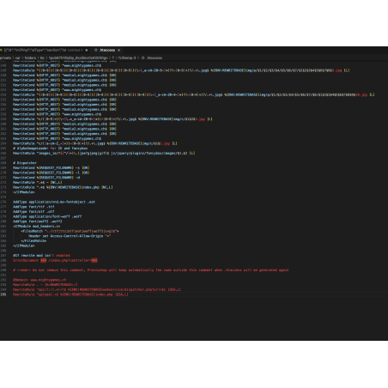Click the gear icon in breadcrumb .htaccess entry
Viewport: 388px width, 388px height.
[x=142, y=58]
